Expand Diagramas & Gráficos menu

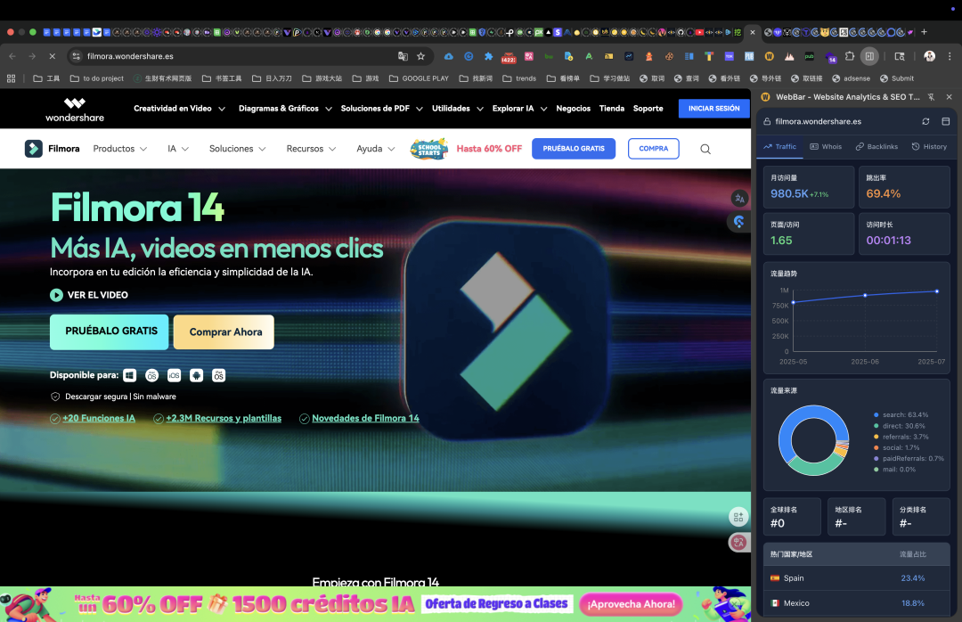point(285,109)
